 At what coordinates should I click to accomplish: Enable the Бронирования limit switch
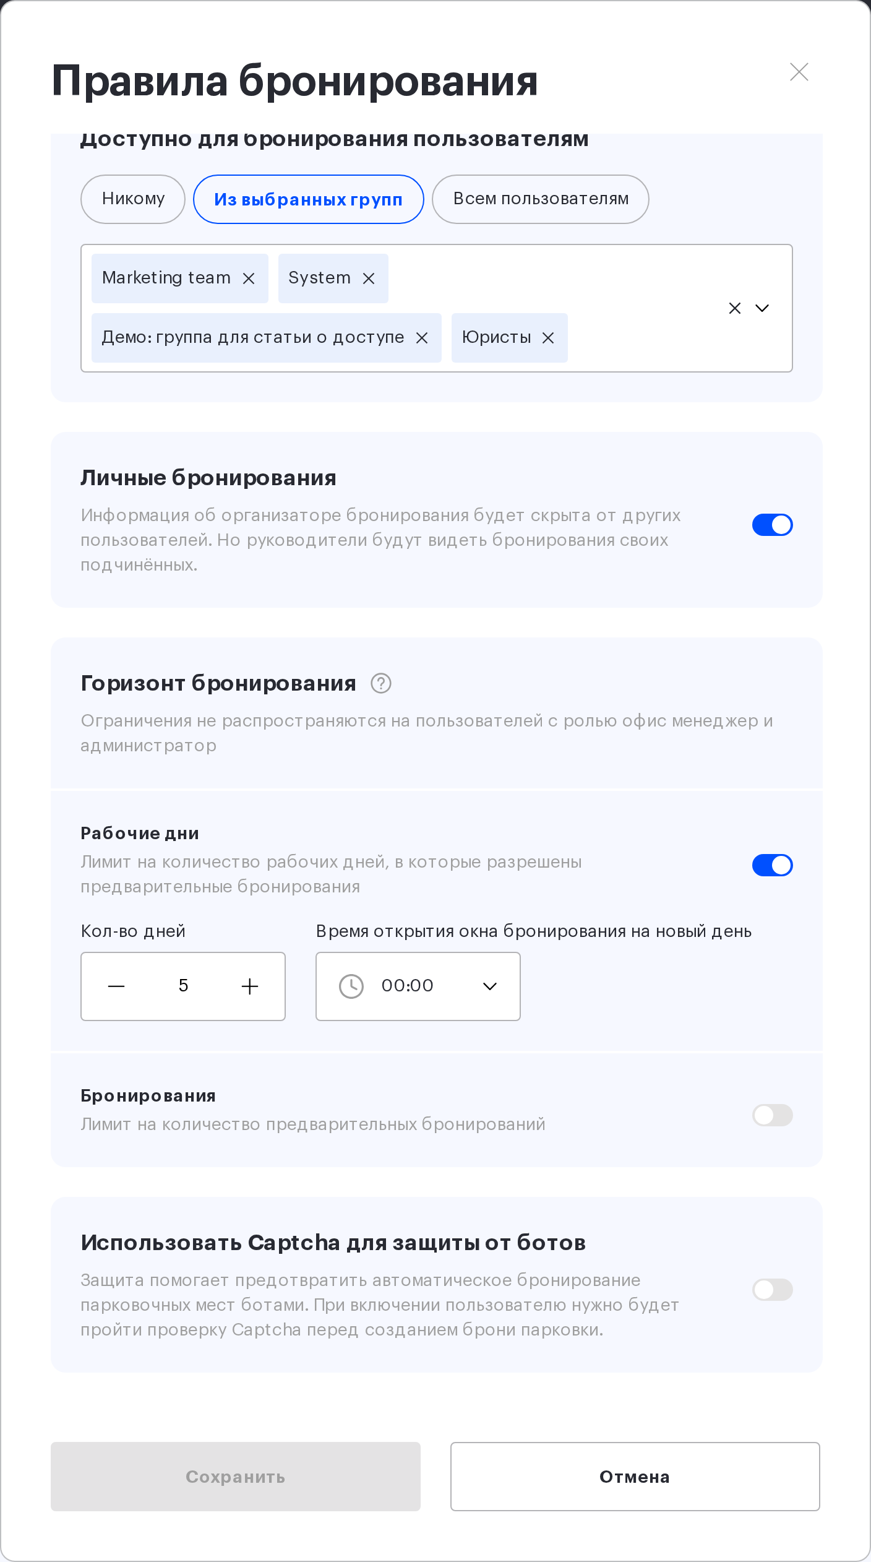coord(773,1115)
